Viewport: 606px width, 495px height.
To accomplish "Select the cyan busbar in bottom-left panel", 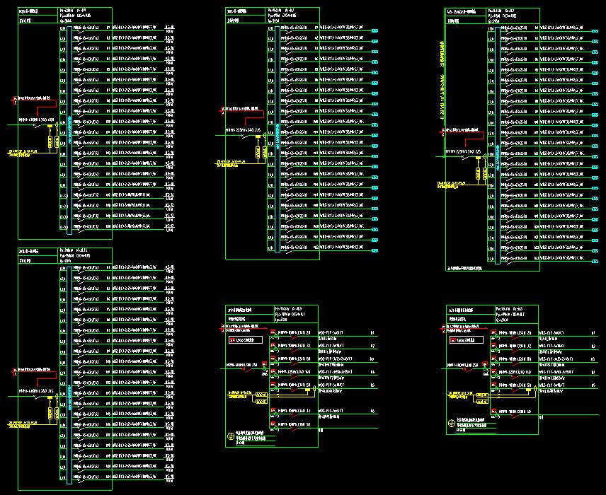I will [69, 375].
